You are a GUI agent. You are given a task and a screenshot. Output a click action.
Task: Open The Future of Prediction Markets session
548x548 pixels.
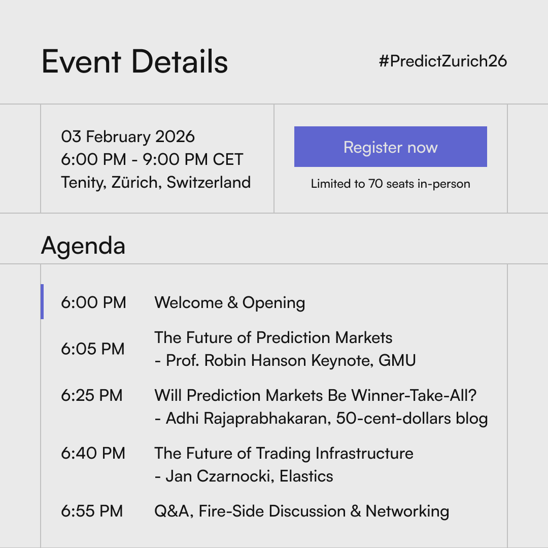click(273, 337)
